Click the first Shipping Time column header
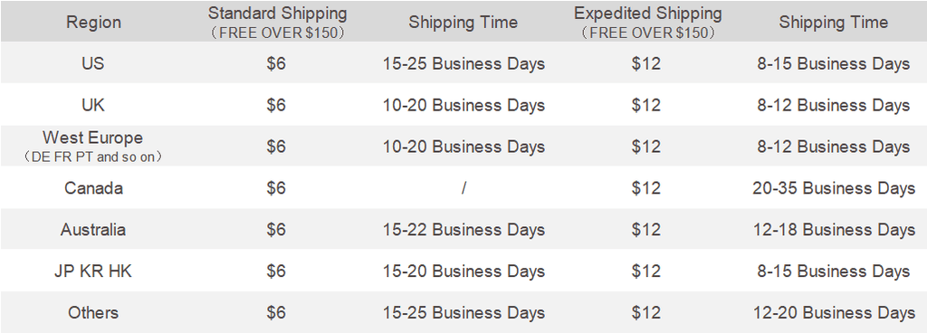 [463, 23]
